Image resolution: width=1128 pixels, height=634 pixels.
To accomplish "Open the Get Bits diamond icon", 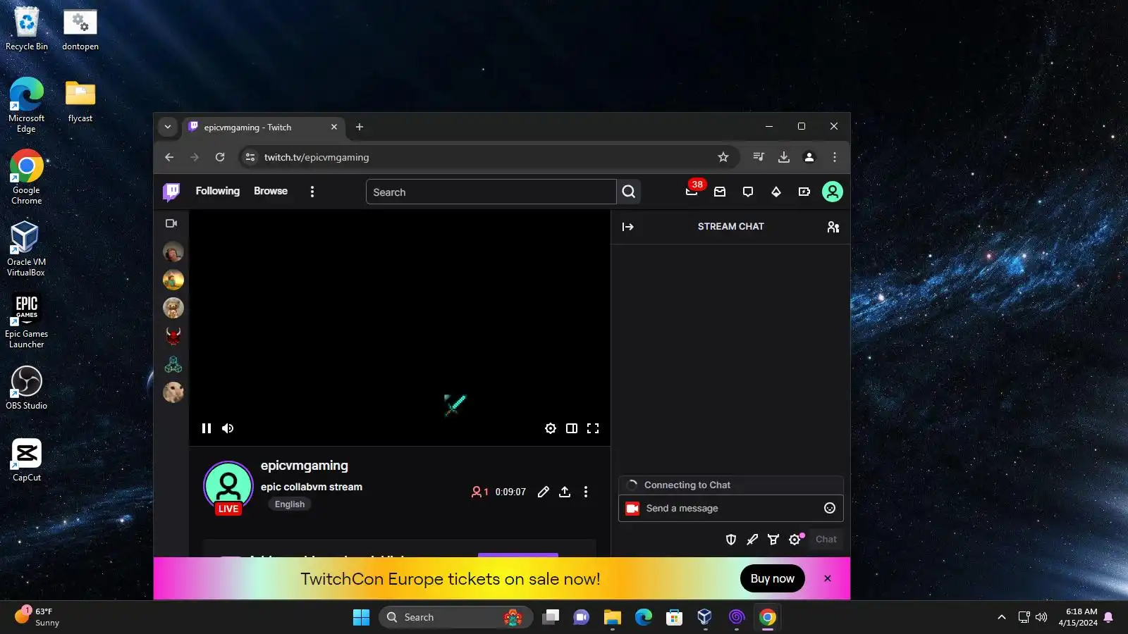I will [x=776, y=192].
